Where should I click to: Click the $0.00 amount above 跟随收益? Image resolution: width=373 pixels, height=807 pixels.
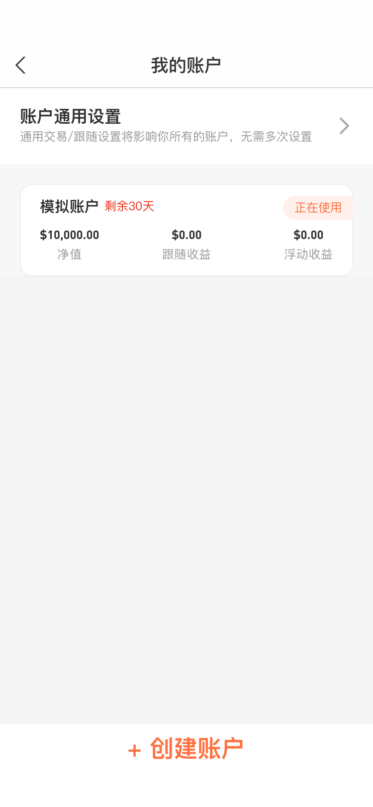coord(186,235)
